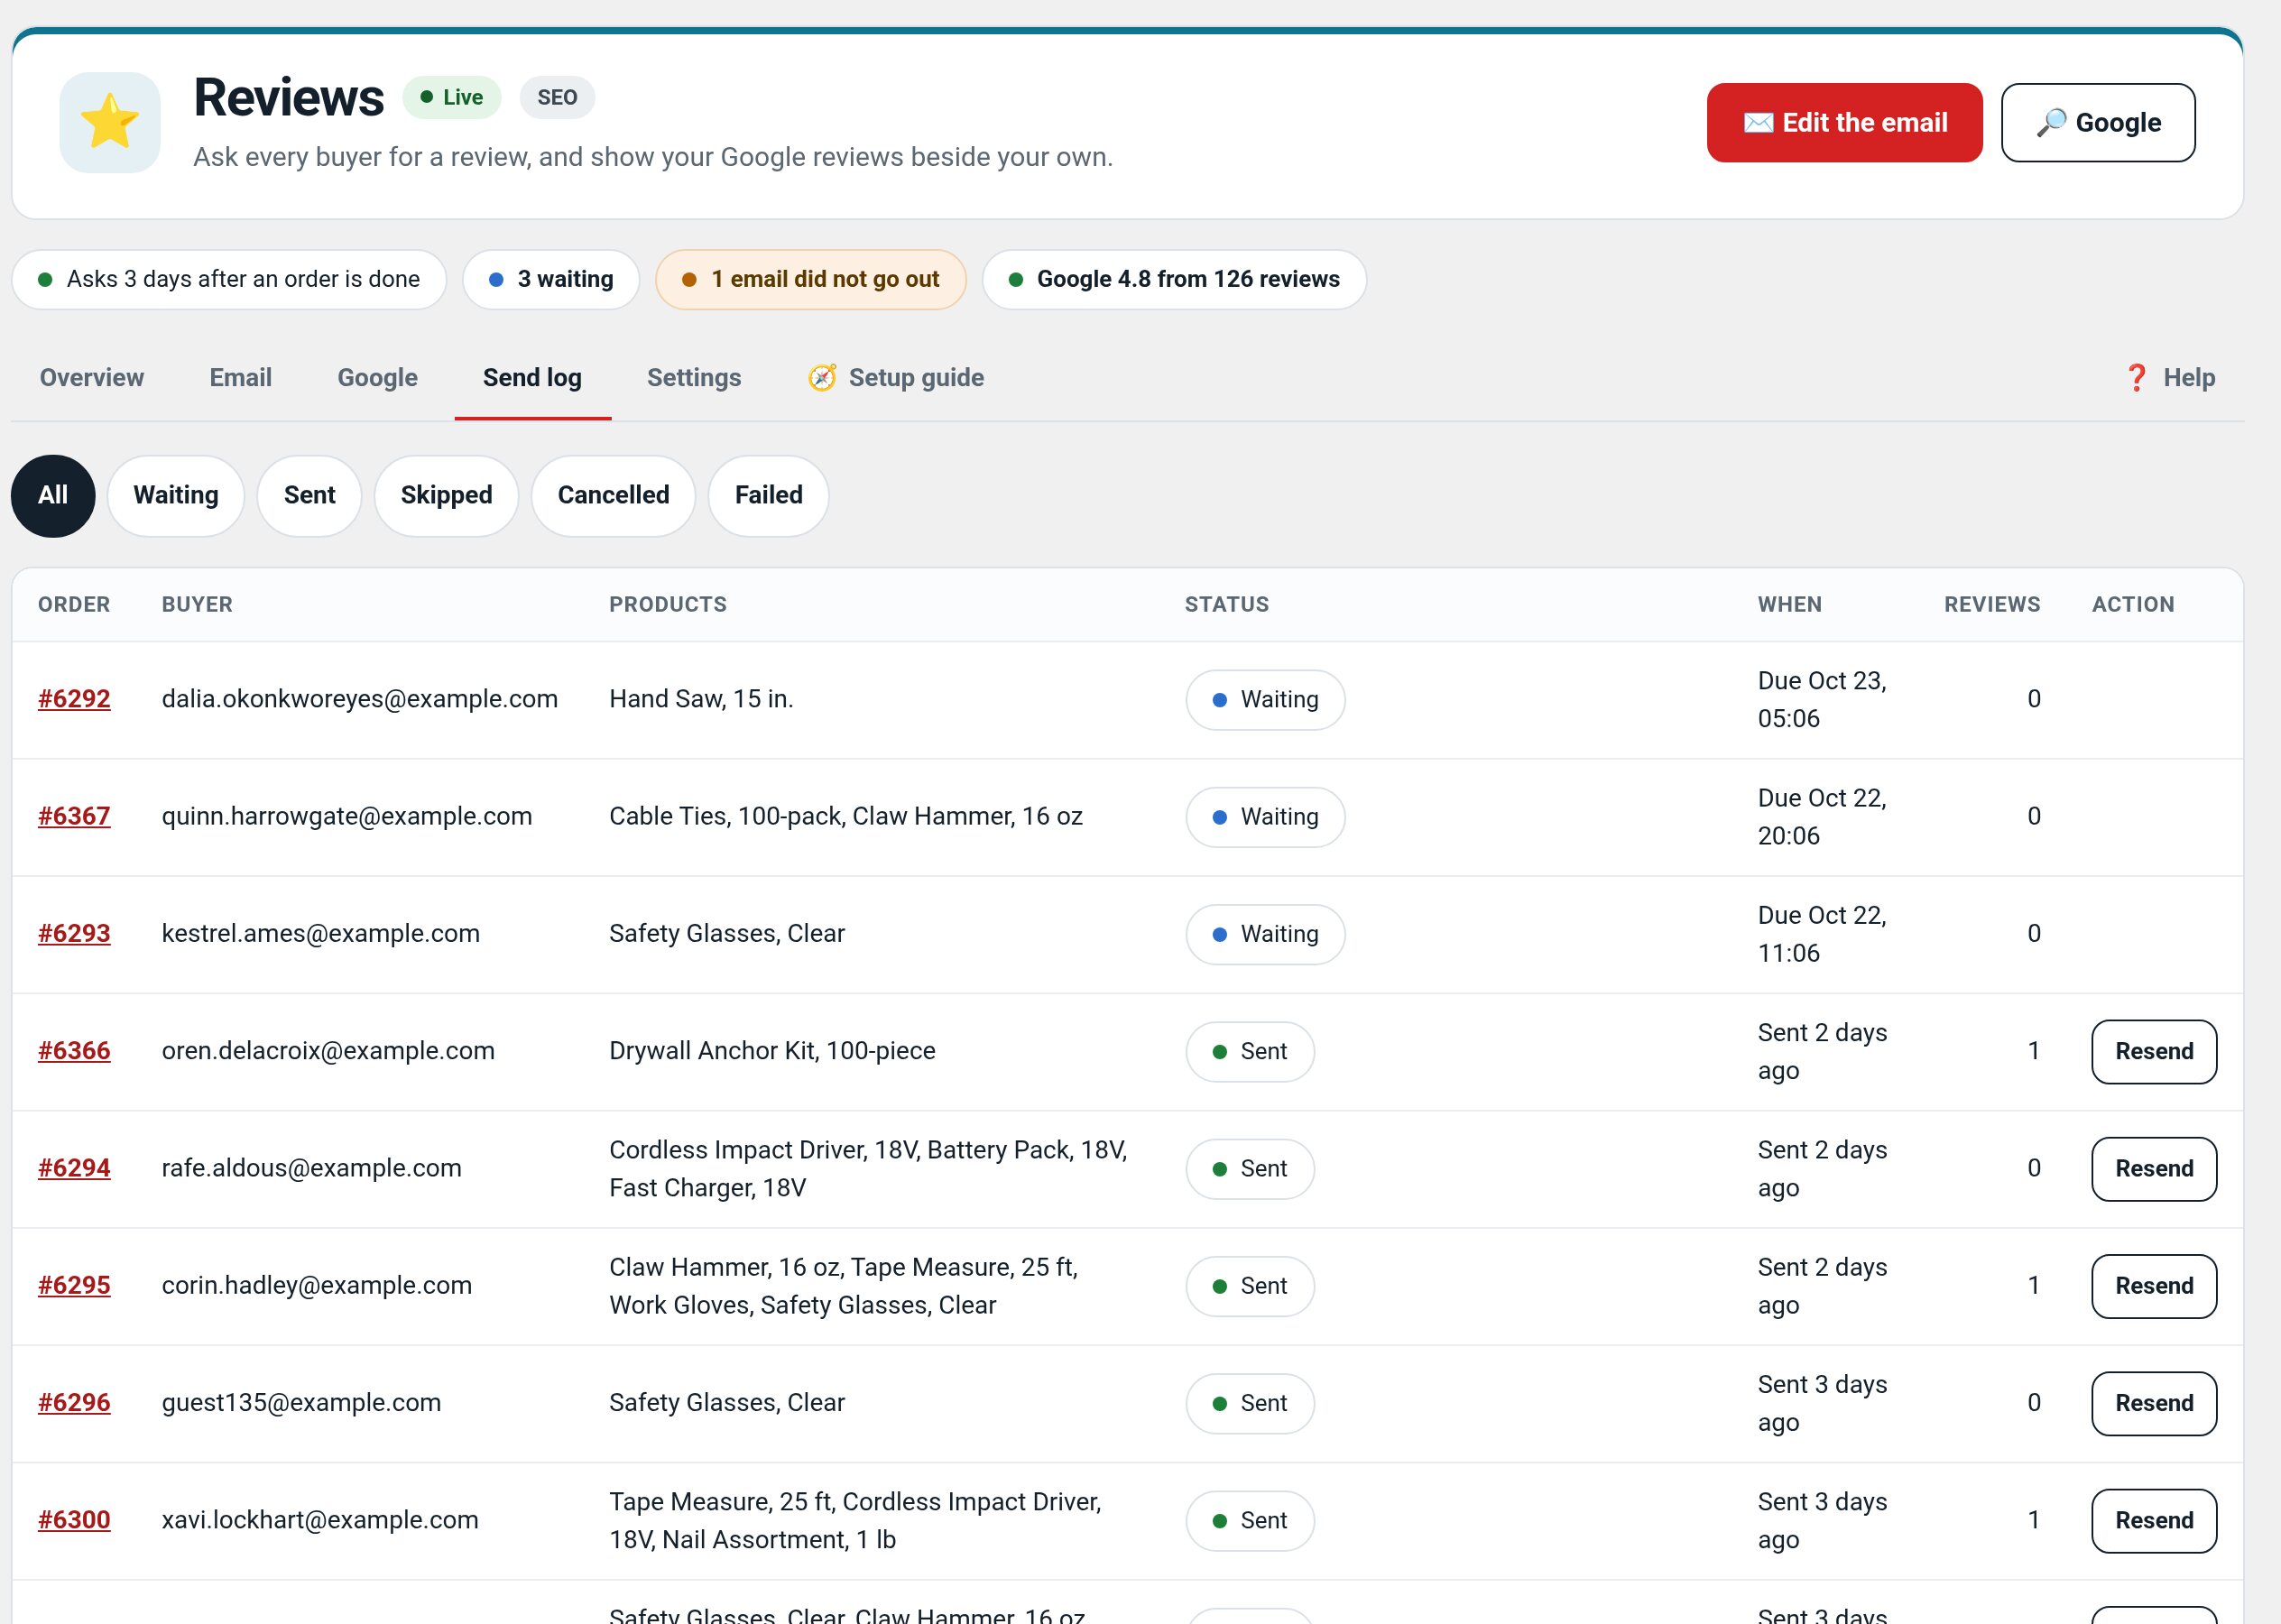Open order #6296 link
This screenshot has height=1624, width=2281.
[x=74, y=1402]
